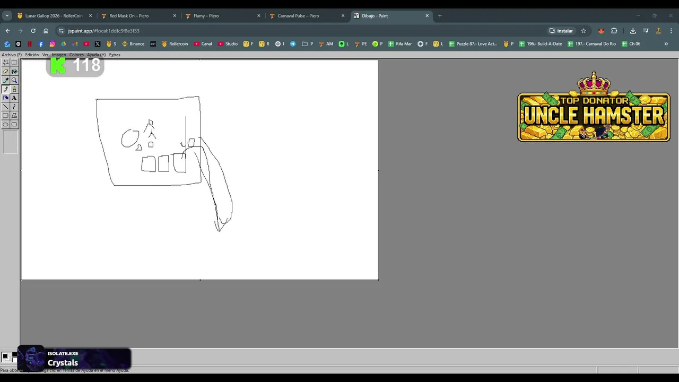The width and height of the screenshot is (679, 382).
Task: Open the media controls icon
Action: pyautogui.click(x=646, y=31)
